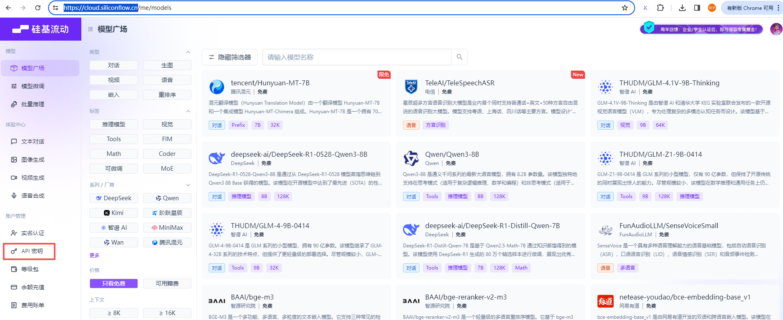Click FunAudioLLM/SenseVoiceSmall logo icon
The width and height of the screenshot is (783, 320).
pos(605,230)
